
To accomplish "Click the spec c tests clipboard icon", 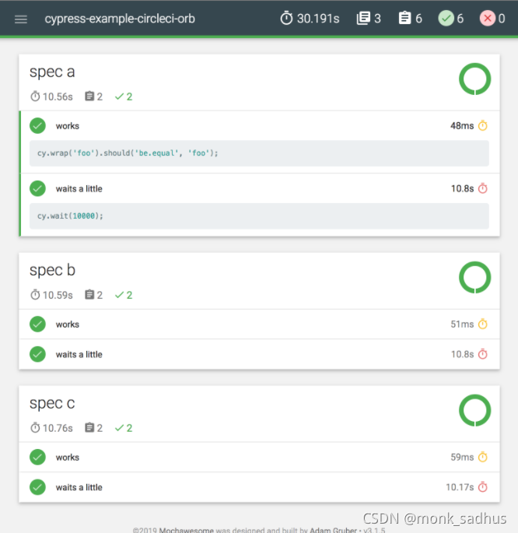I will 89,428.
